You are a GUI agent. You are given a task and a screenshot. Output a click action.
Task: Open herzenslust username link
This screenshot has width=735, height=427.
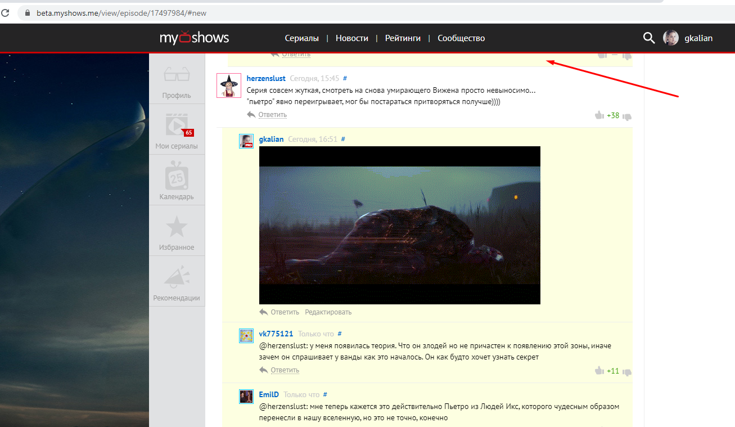point(266,78)
